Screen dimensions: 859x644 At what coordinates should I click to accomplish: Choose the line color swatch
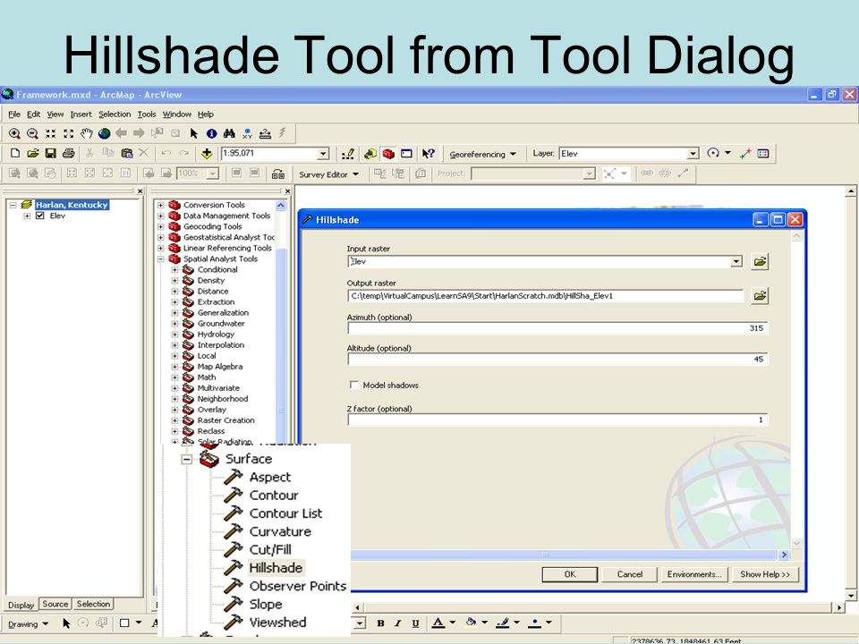click(502, 623)
